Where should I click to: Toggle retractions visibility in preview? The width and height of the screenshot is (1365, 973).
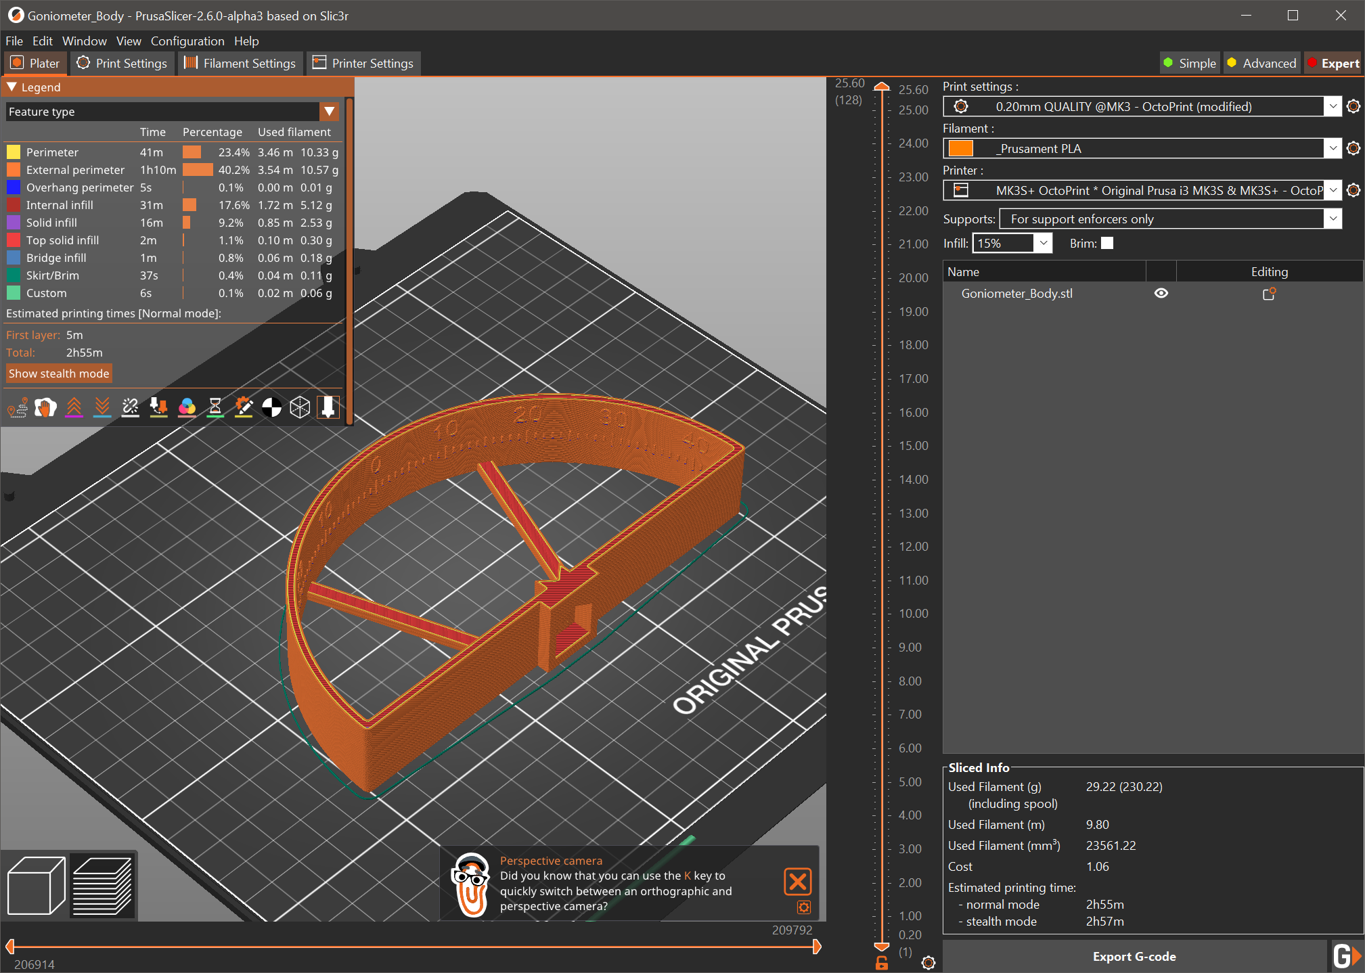click(x=74, y=407)
